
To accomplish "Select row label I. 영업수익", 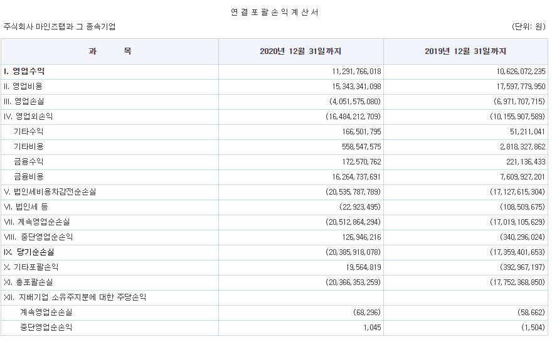I will (x=24, y=72).
